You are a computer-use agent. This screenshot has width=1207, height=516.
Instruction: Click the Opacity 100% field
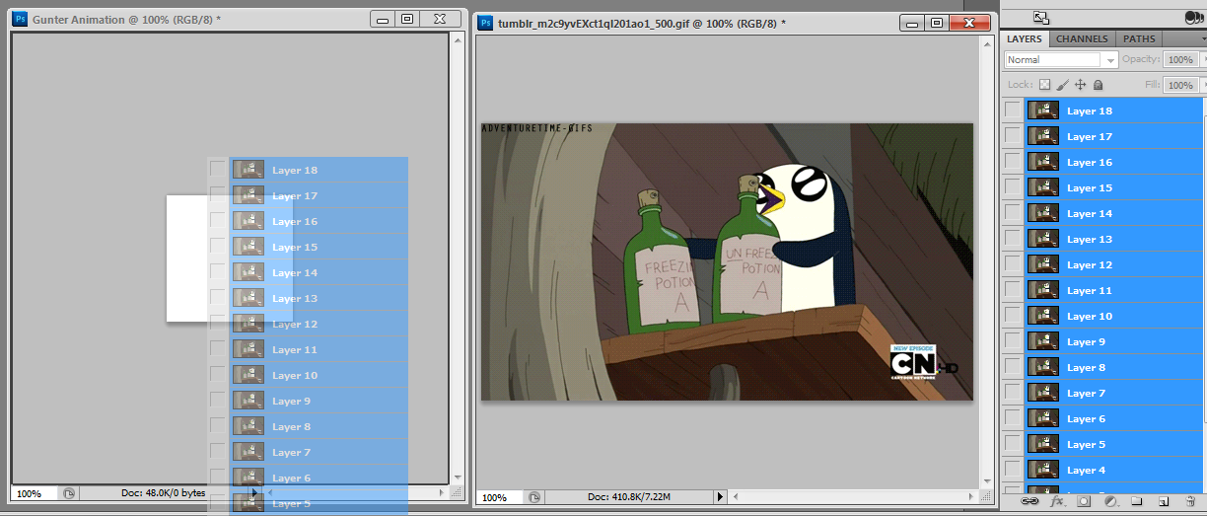1179,60
